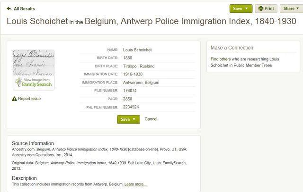
Task: Click the immigration place Antwerpen, Belgium
Action: 141,83
